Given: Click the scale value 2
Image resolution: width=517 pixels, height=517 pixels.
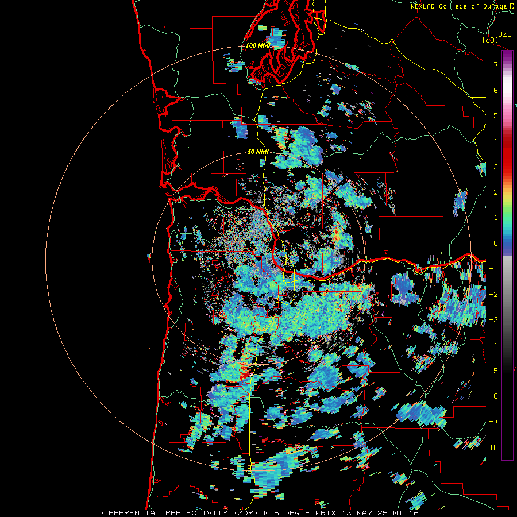Looking at the screenshot, I should 496,192.
